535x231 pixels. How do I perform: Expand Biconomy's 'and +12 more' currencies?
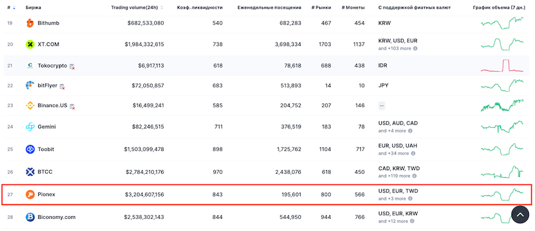click(x=394, y=221)
